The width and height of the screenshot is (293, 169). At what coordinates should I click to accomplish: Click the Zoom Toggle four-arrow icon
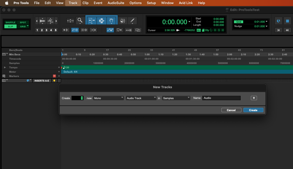click(70, 21)
